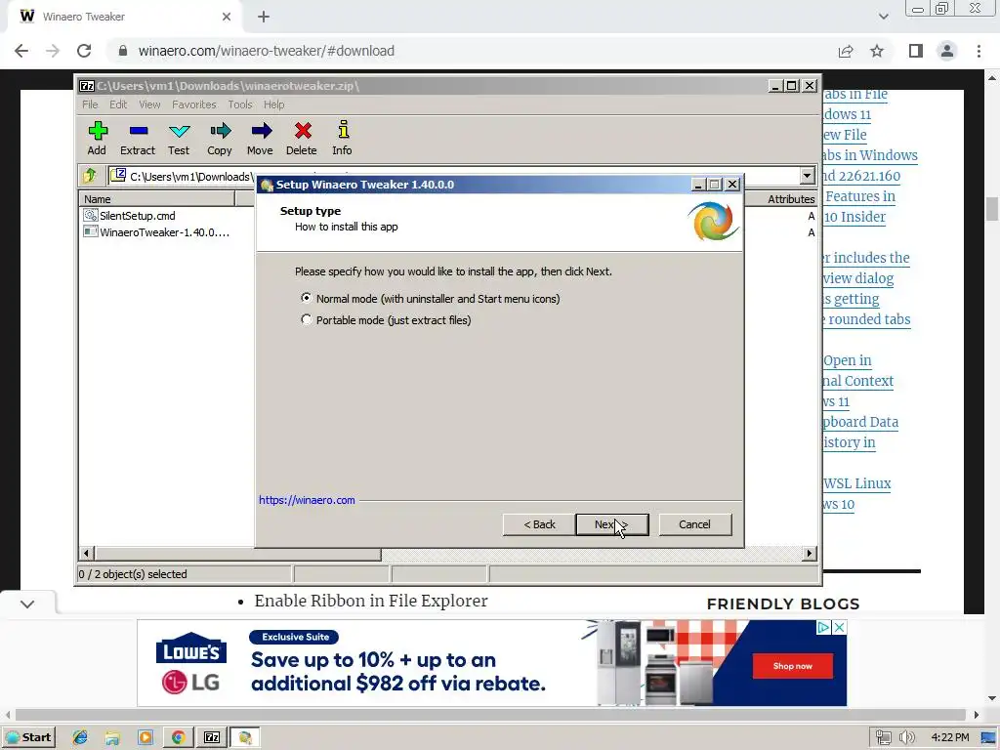Screen dimensions: 1000x750
Task: Open the Windows Start menu
Action: (28, 737)
